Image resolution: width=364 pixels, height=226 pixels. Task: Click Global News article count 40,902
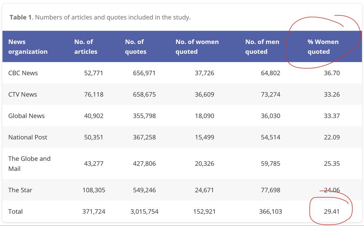click(94, 116)
